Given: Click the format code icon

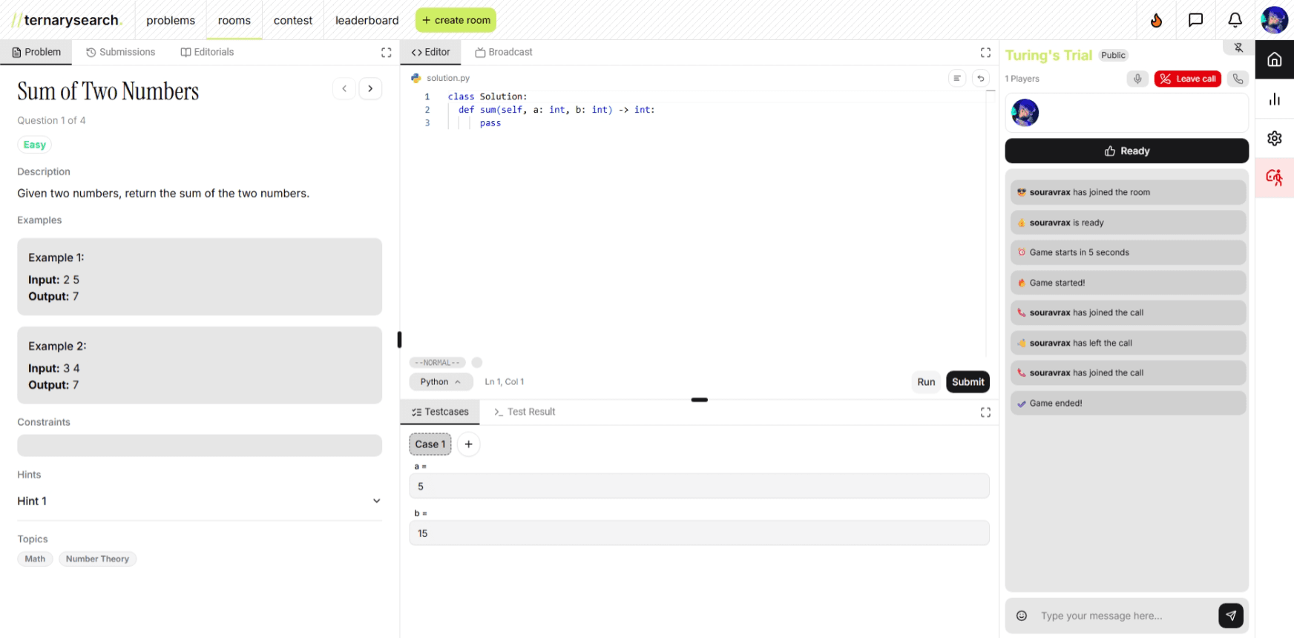Looking at the screenshot, I should point(957,78).
